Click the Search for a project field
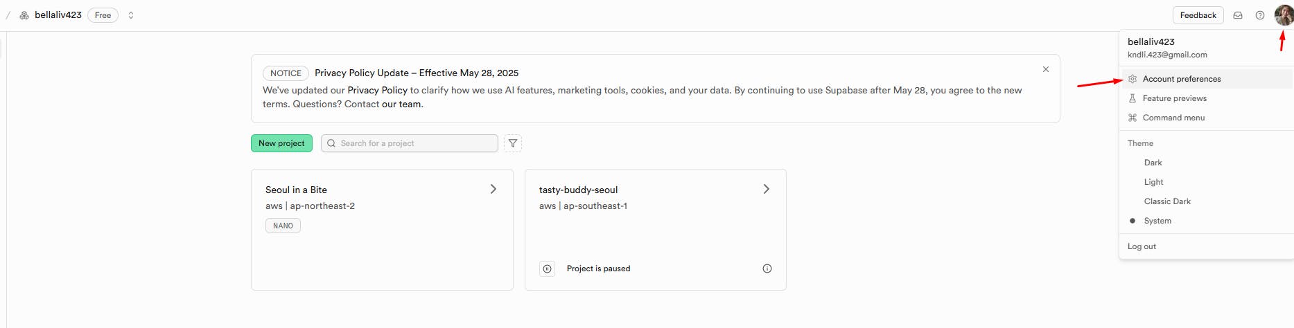 point(410,143)
